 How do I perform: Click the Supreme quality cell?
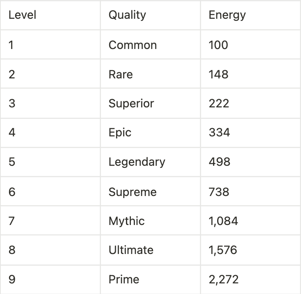[x=133, y=192]
